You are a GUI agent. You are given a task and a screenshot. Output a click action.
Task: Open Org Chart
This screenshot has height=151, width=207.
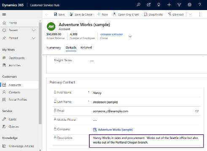pyautogui.click(x=126, y=14)
